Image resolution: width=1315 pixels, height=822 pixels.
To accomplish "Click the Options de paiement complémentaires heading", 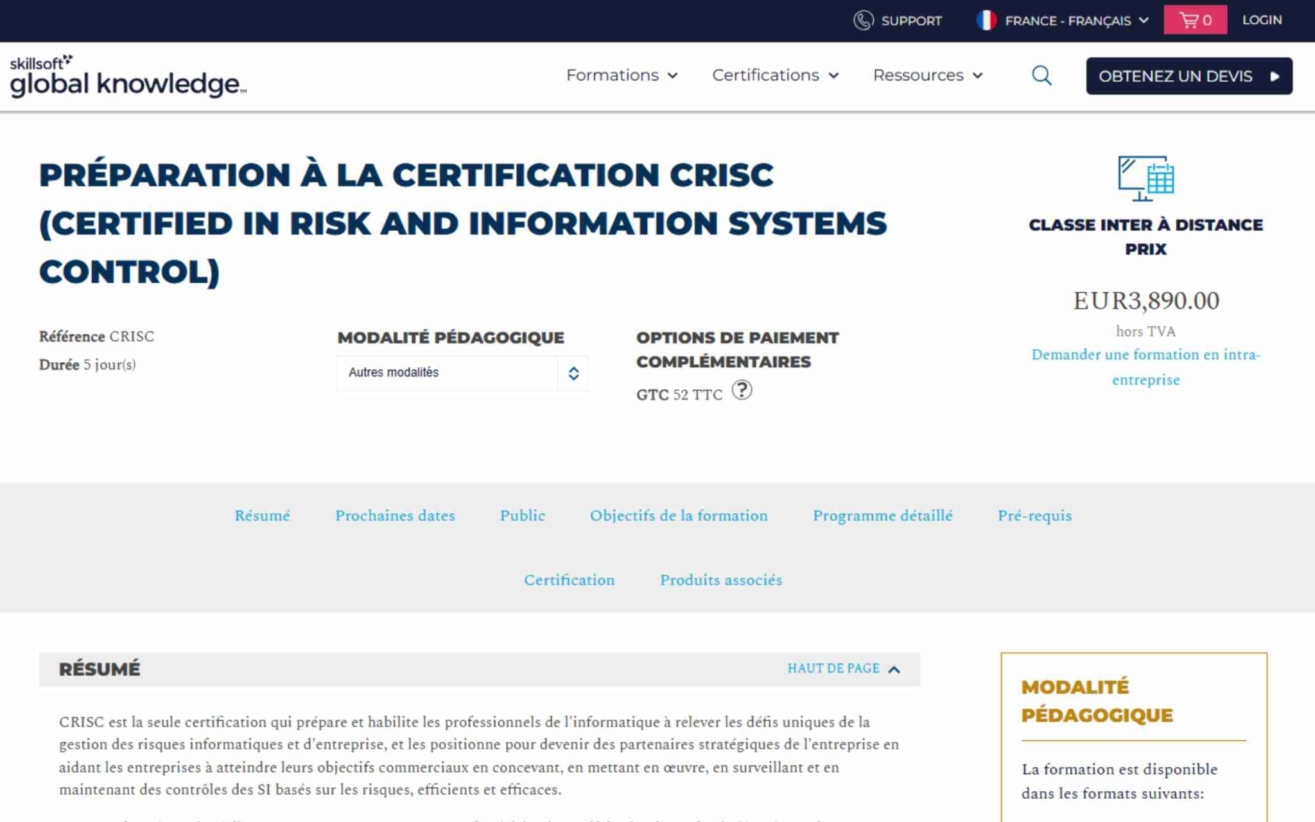I will [737, 350].
